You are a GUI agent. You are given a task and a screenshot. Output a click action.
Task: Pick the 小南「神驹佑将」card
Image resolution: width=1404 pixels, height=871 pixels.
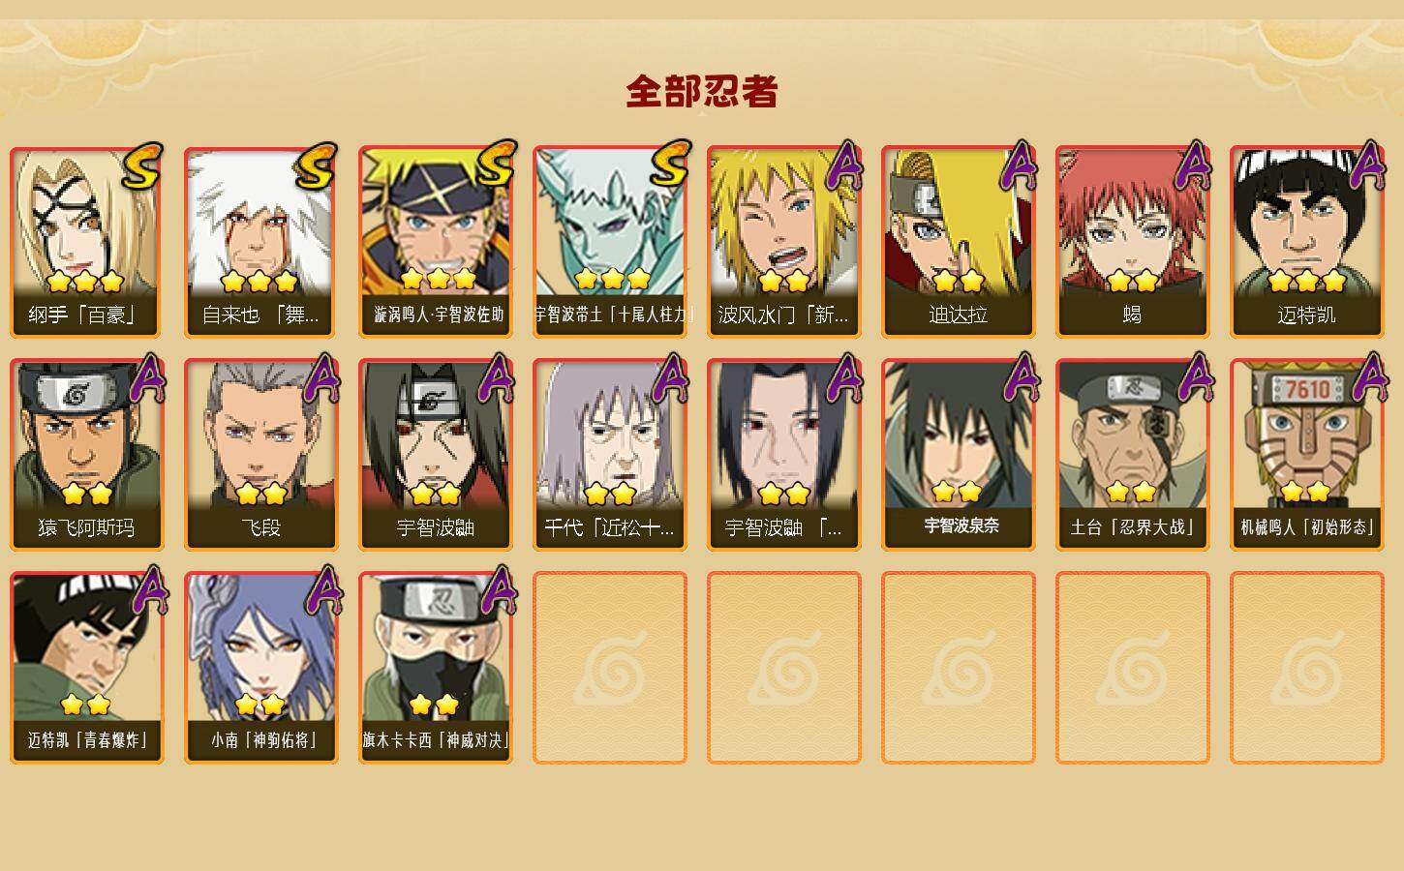pos(261,668)
